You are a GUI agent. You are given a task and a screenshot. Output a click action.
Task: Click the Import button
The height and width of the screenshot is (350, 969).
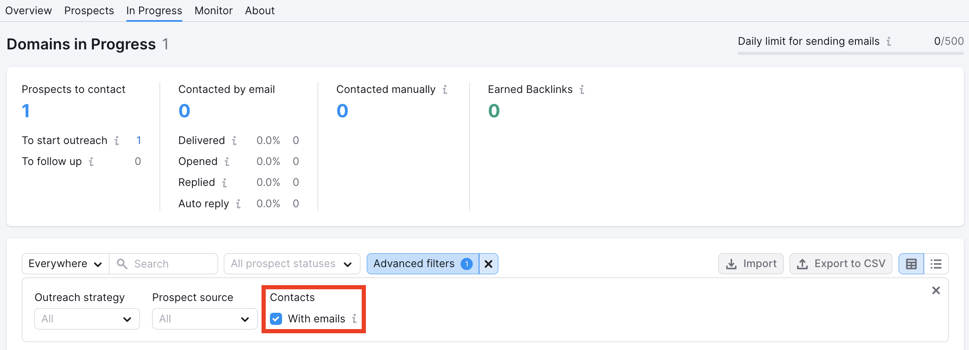point(751,264)
